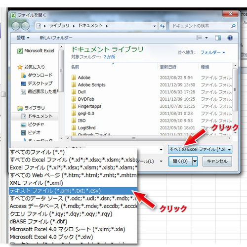Select 最近表示した場所 in sidebar
The image size is (247, 247).
click(40, 91)
